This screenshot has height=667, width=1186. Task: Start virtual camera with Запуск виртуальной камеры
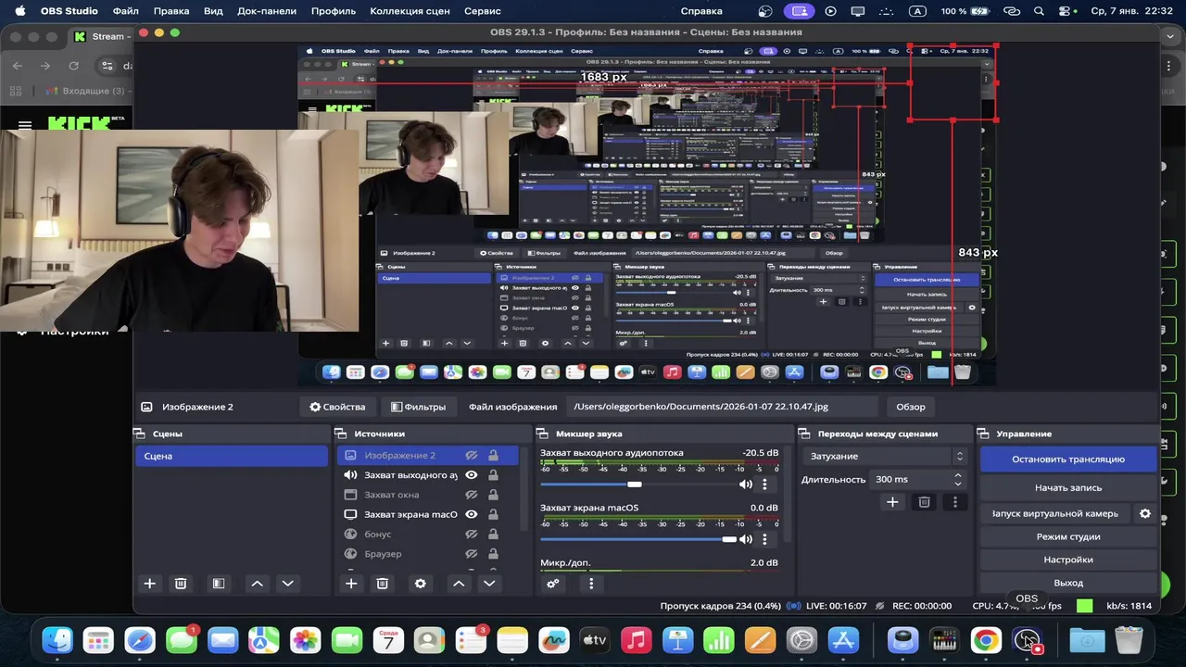click(1054, 513)
